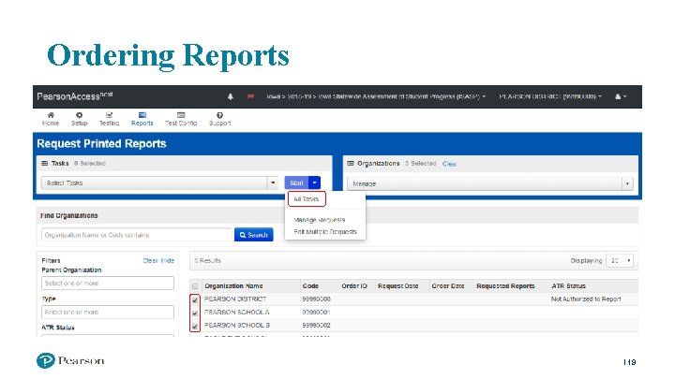Image resolution: width=675 pixels, height=379 pixels.
Task: Click the PEARSON SCHOOL A name cell
Action: [x=236, y=313]
